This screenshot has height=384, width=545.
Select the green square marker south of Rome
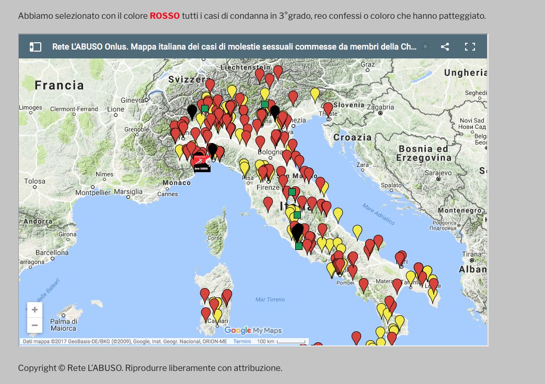tap(298, 246)
